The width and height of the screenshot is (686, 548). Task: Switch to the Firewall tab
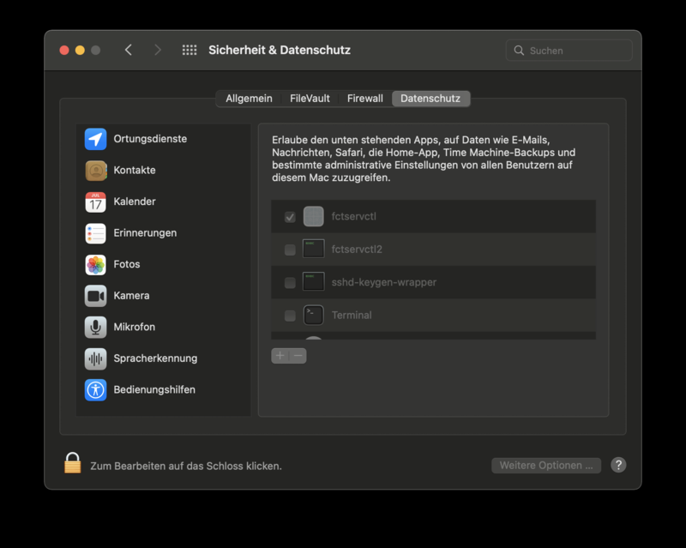(364, 99)
